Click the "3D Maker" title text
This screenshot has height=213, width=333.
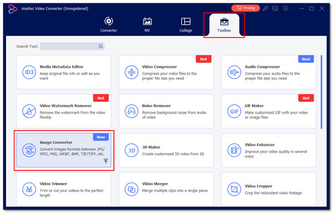pyautogui.click(x=151, y=147)
